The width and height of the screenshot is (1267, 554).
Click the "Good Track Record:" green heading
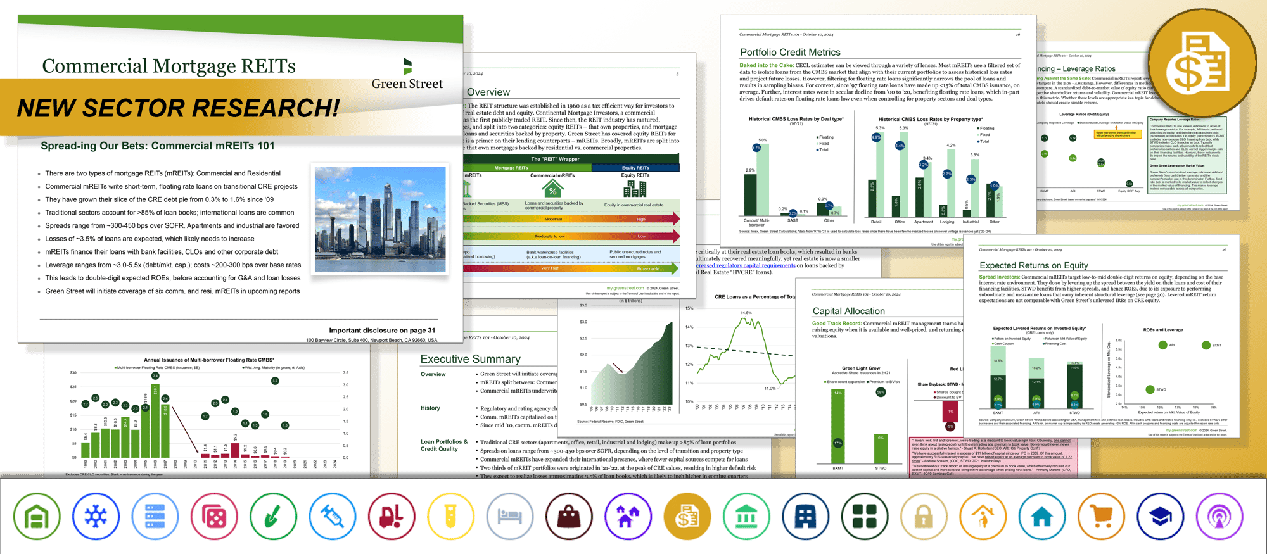point(836,324)
